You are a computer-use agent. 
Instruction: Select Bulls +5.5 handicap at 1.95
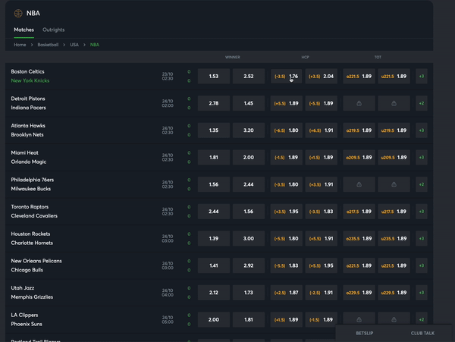(x=321, y=265)
